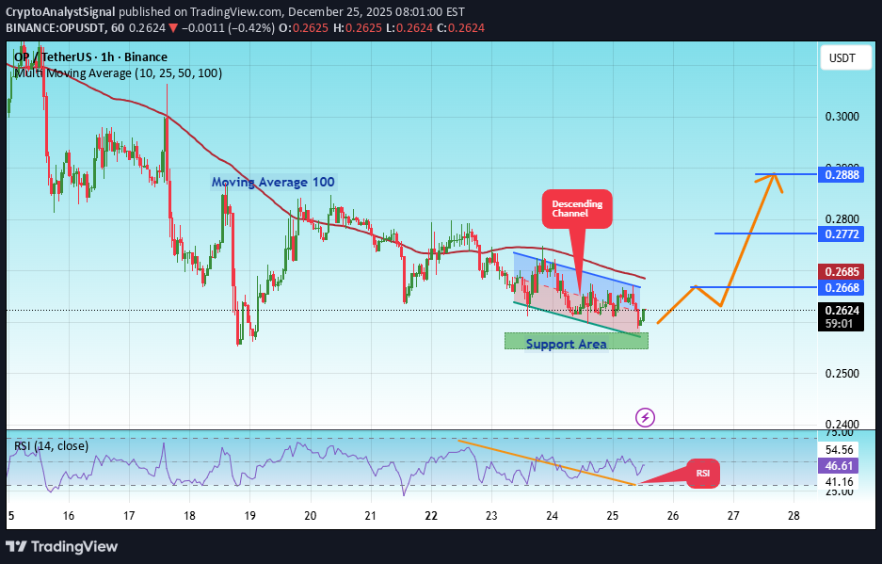Image resolution: width=882 pixels, height=564 pixels.
Task: Click the Descending Channel callout label
Action: pos(576,209)
